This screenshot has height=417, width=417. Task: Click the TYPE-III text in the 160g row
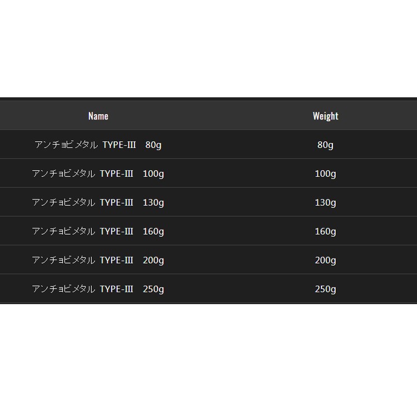(x=117, y=232)
